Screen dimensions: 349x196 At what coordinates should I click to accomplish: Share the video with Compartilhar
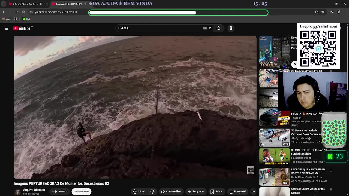[171, 192]
